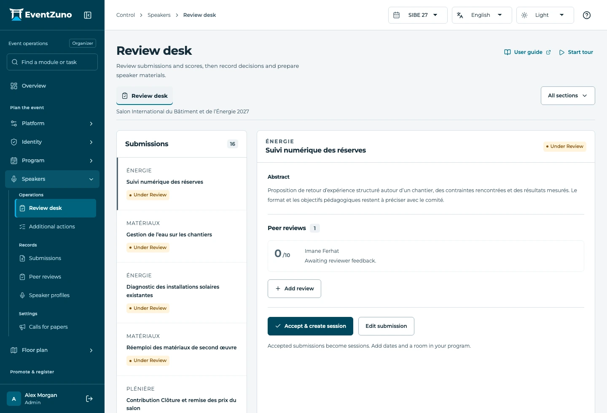Click the Start tour link
607x413 pixels.
pos(576,52)
